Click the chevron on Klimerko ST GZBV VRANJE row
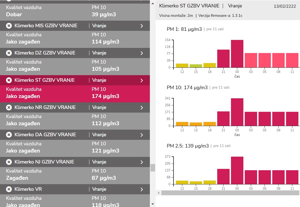This screenshot has height=207, width=300. point(142,80)
